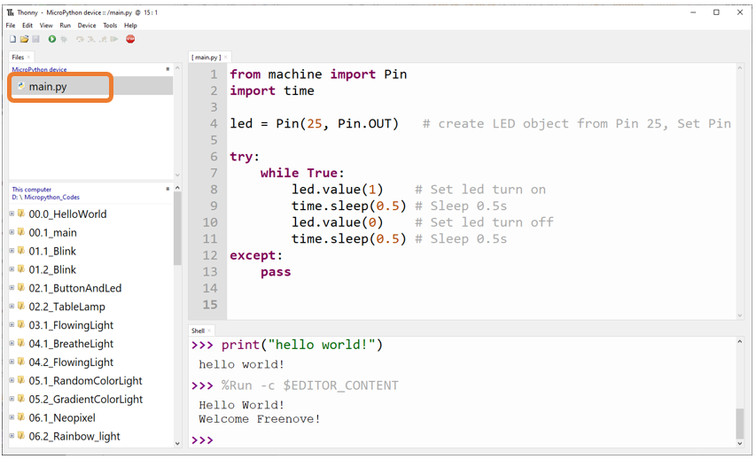Expand the 05.2_GradientColorLight folder

12,399
